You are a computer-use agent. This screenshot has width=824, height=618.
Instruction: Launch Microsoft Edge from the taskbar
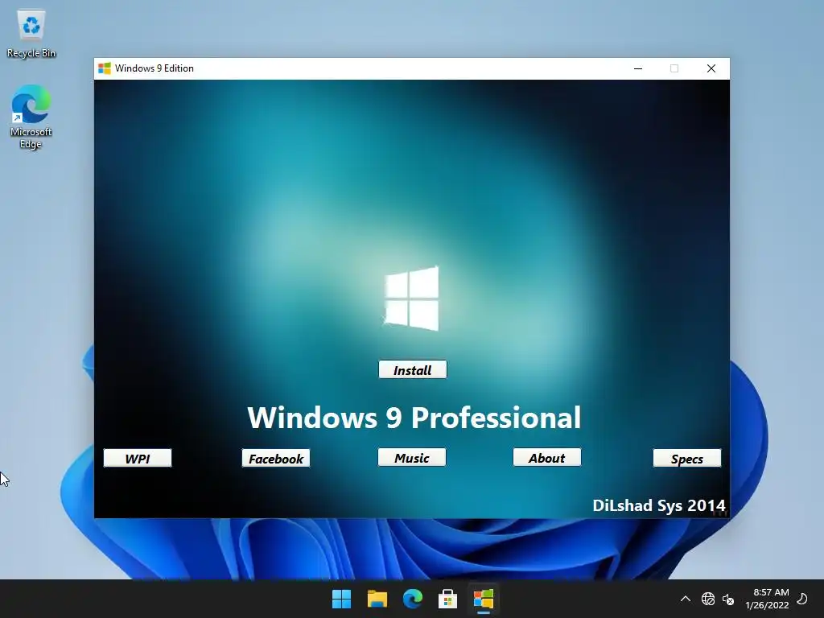pyautogui.click(x=413, y=599)
